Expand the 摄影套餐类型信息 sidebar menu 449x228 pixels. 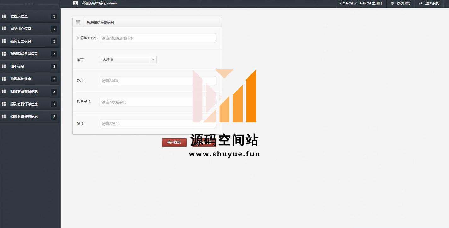(x=24, y=54)
